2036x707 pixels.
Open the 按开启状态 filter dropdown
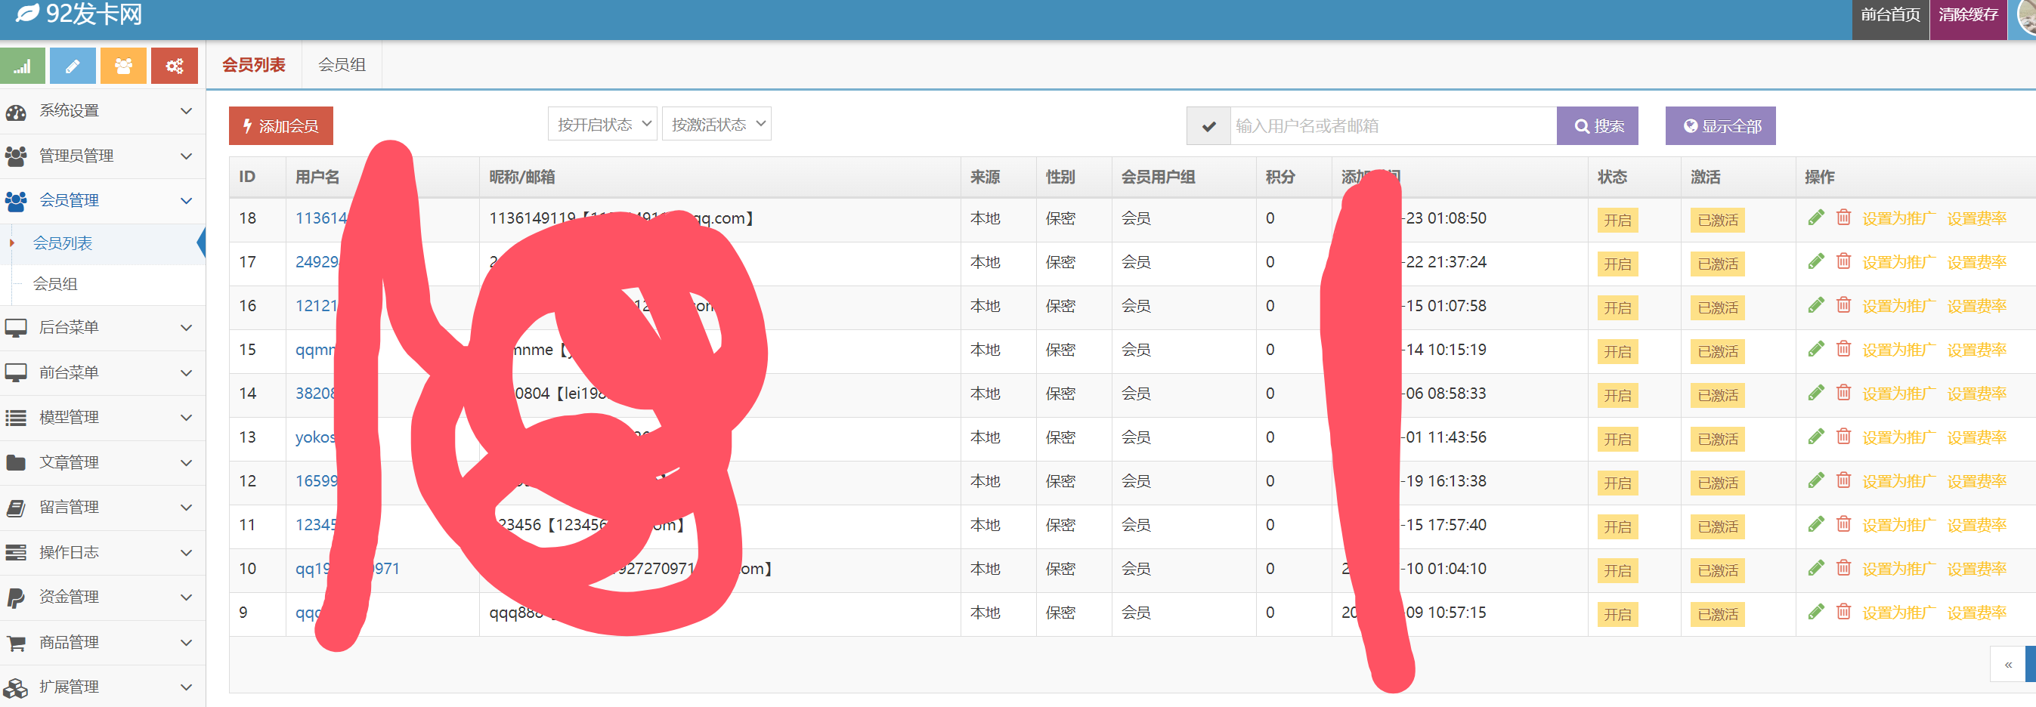point(602,125)
